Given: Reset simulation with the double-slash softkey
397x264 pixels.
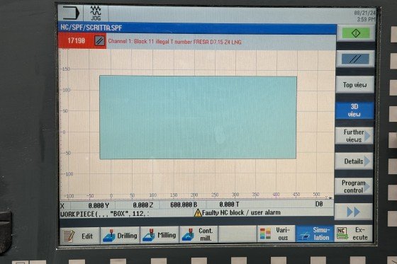Looking at the screenshot, I should coord(355,59).
